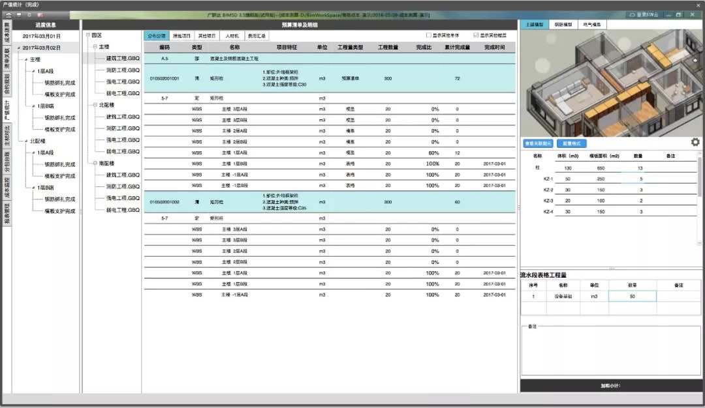
Task: Select the row with code 010502001001
Action: coord(330,79)
